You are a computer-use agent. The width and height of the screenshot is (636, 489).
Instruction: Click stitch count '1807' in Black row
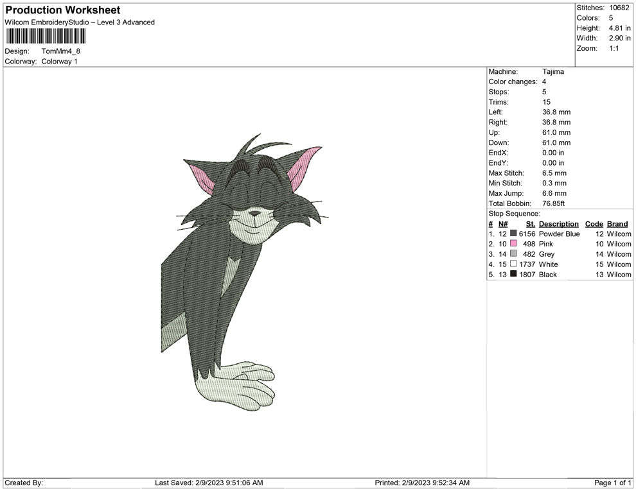(x=527, y=274)
